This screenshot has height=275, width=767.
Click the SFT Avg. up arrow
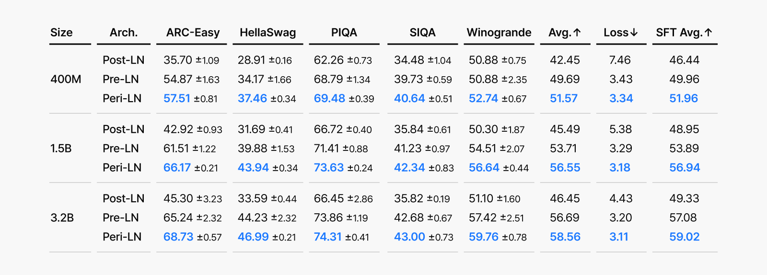[709, 33]
